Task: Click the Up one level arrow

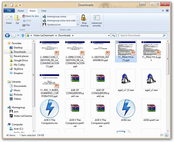Action: click(x=23, y=35)
